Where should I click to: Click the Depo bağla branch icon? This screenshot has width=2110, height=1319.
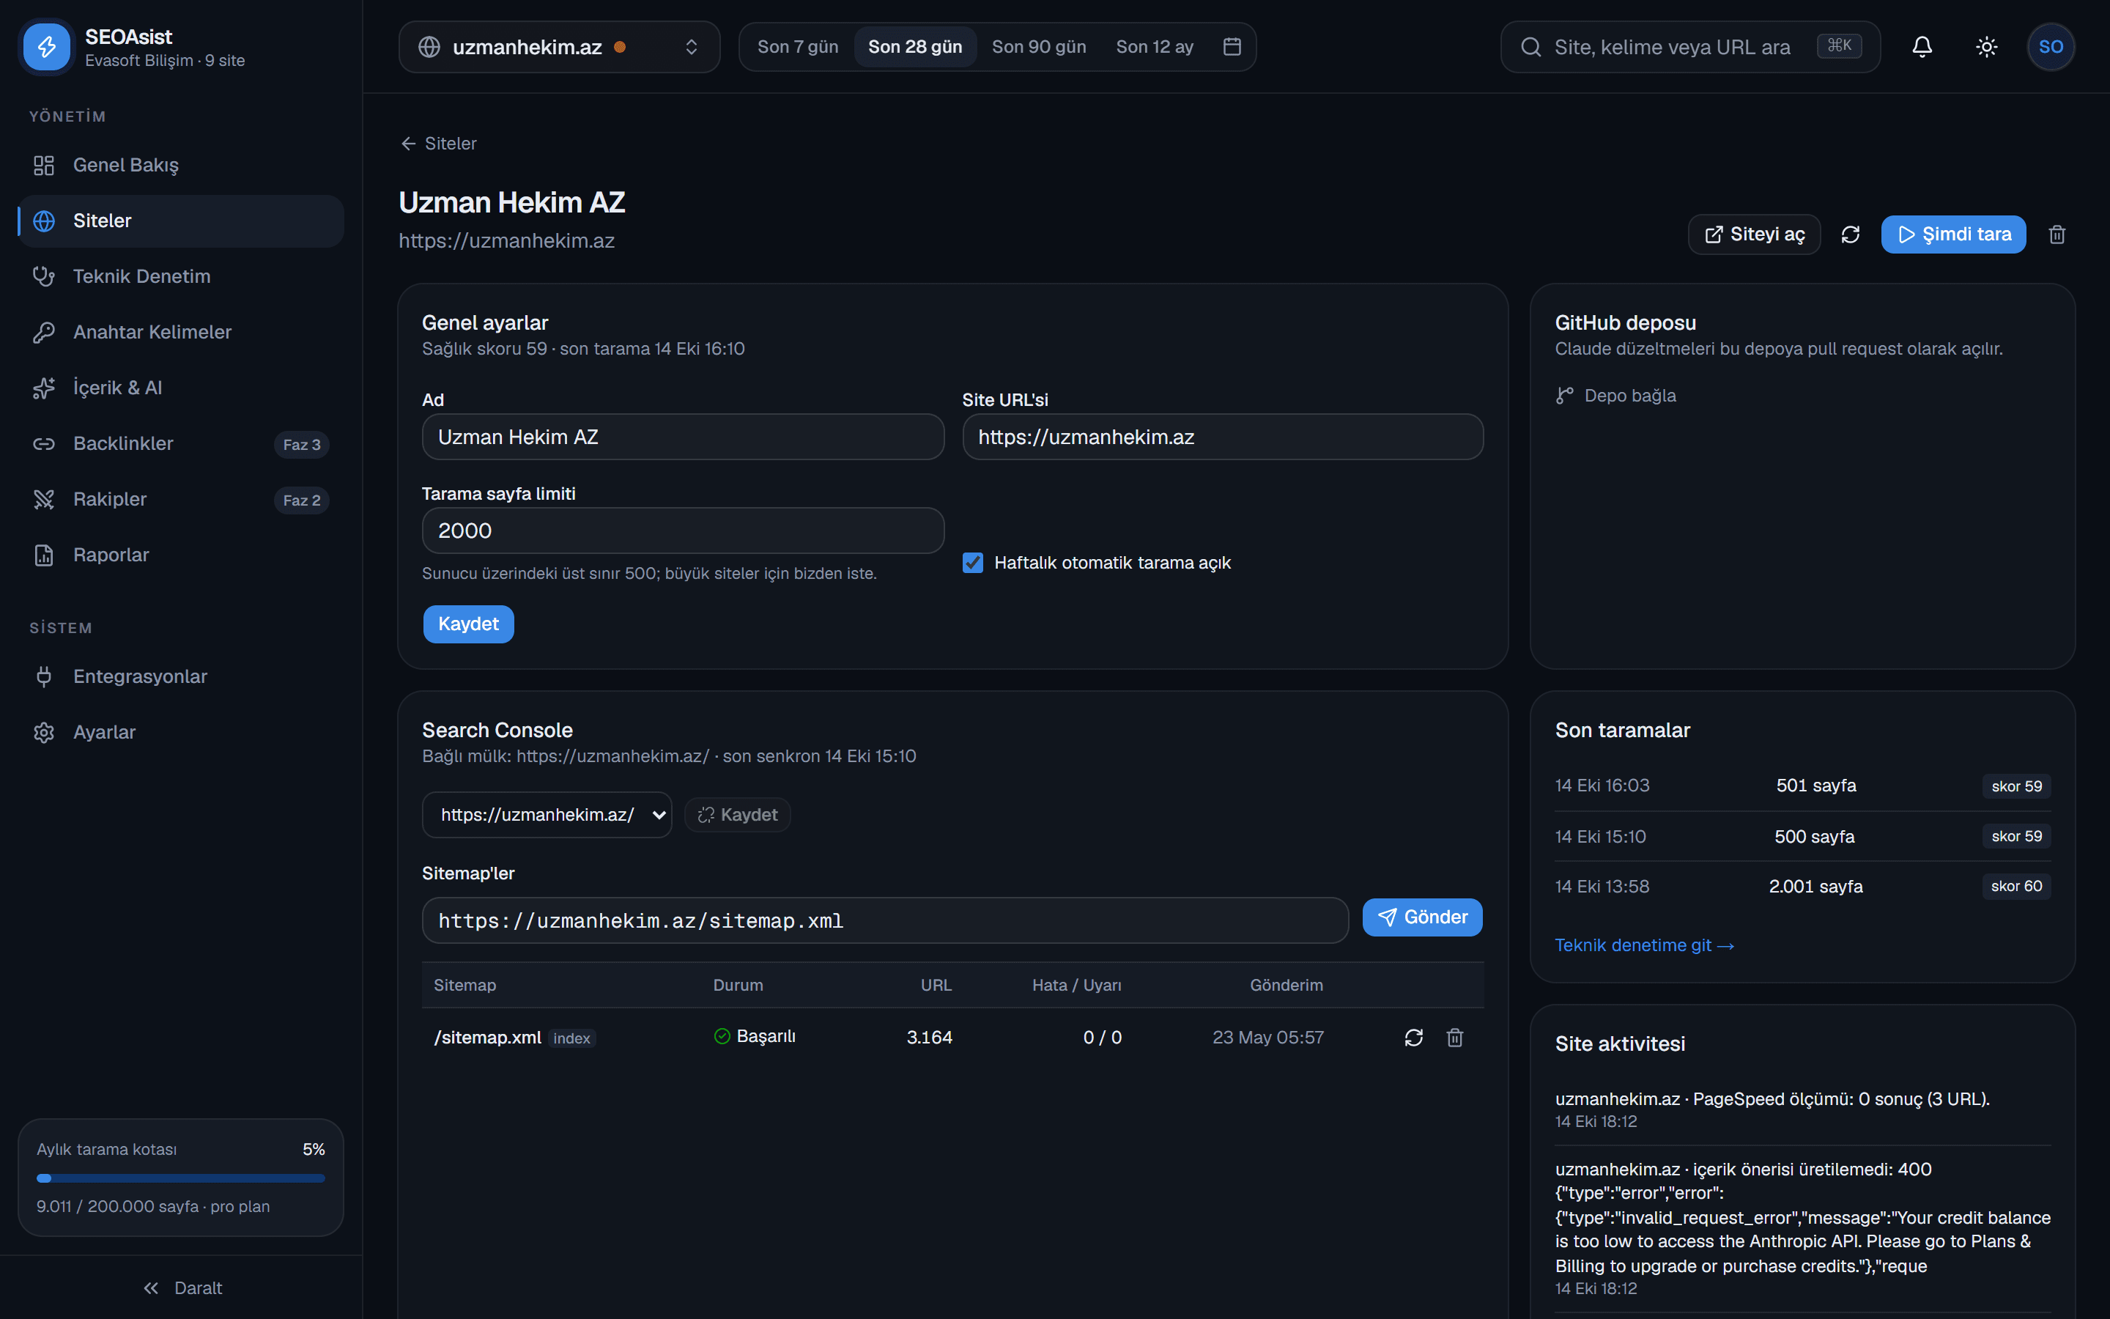pos(1564,395)
